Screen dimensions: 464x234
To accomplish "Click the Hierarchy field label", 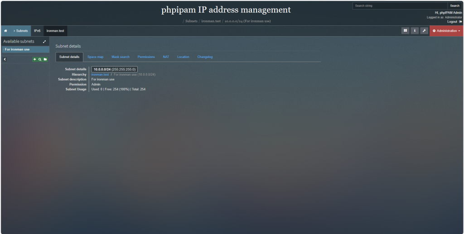I will 79,74.
